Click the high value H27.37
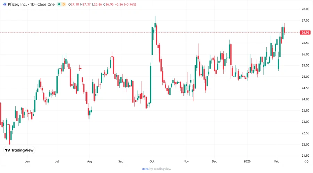 (86, 4)
